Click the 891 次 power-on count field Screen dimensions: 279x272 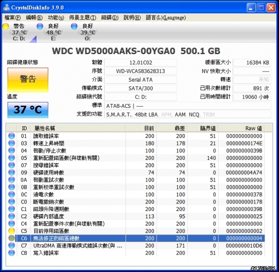click(x=252, y=88)
